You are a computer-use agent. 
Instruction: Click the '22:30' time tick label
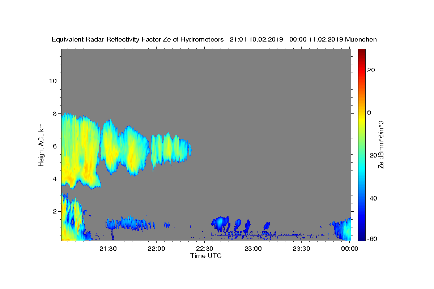[x=205, y=249]
